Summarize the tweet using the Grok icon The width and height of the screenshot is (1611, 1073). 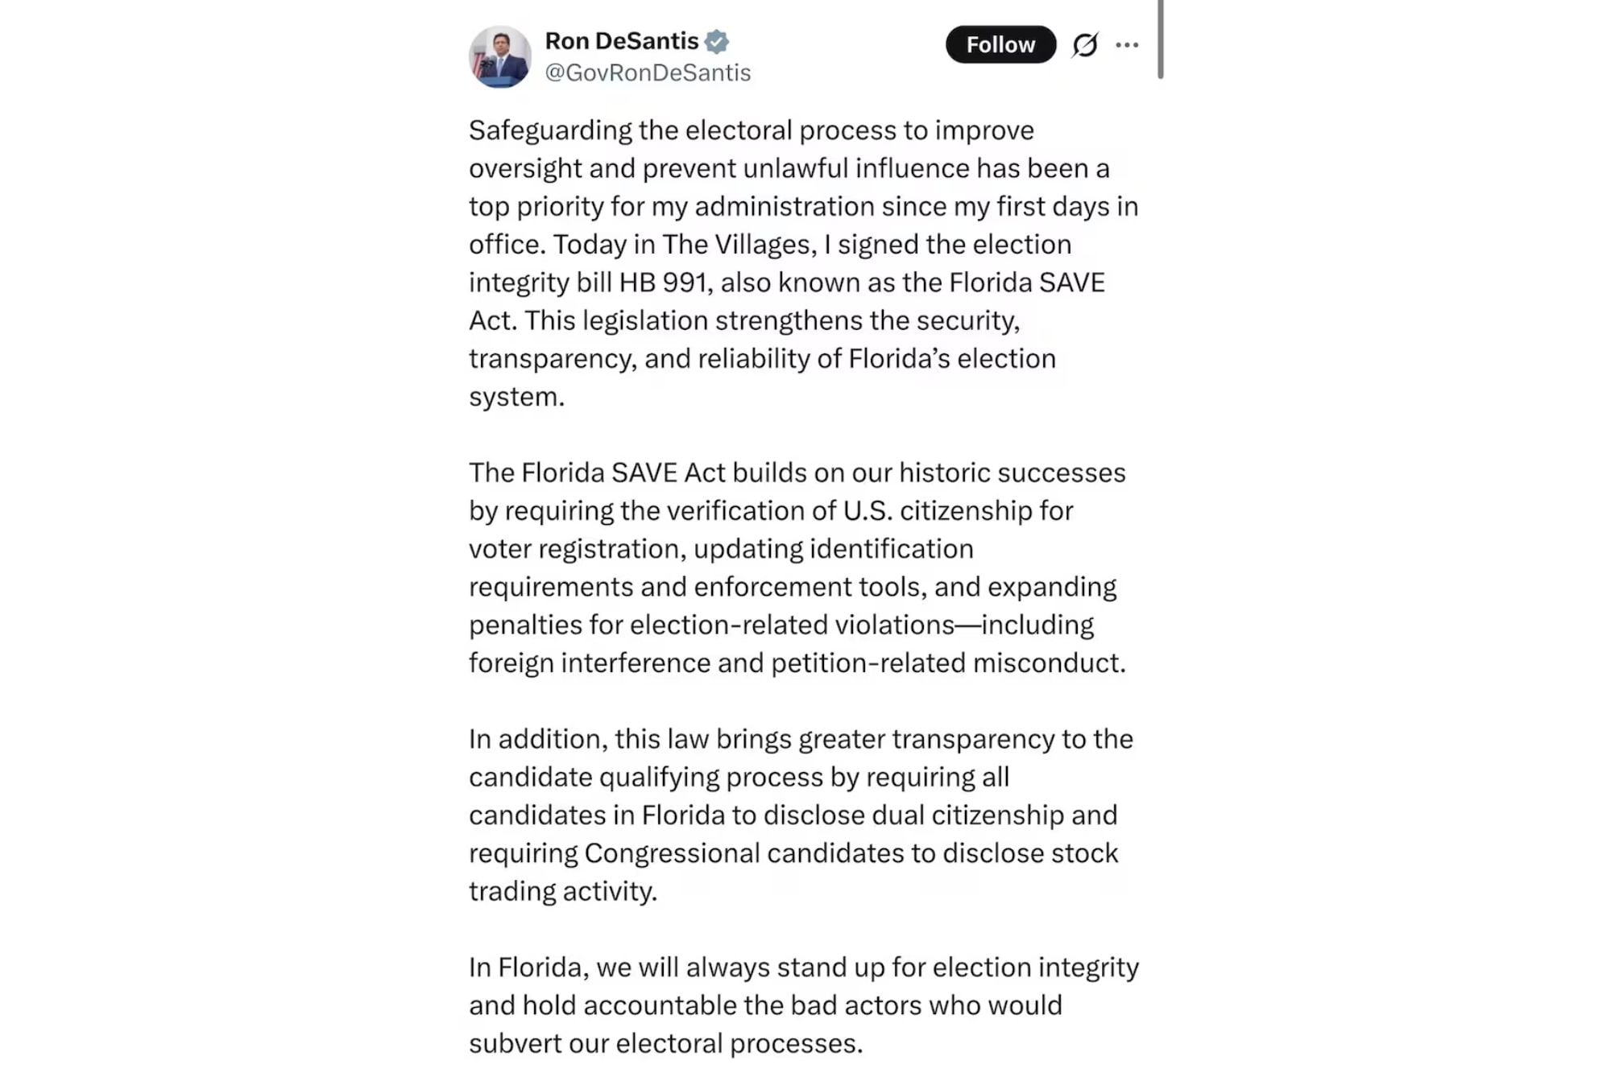[1085, 45]
